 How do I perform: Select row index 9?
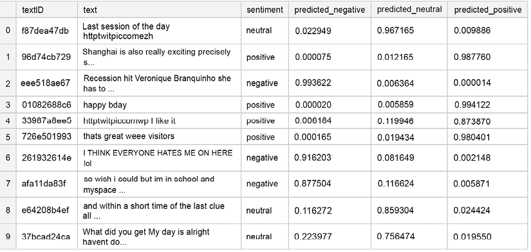coord(8,237)
